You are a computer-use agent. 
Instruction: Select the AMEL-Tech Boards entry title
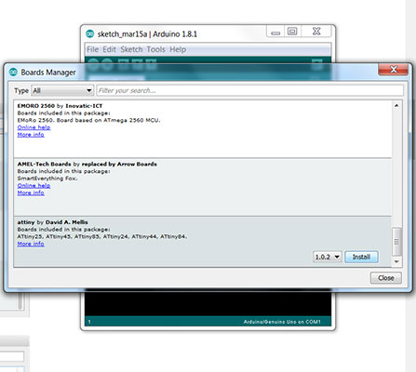(x=87, y=164)
